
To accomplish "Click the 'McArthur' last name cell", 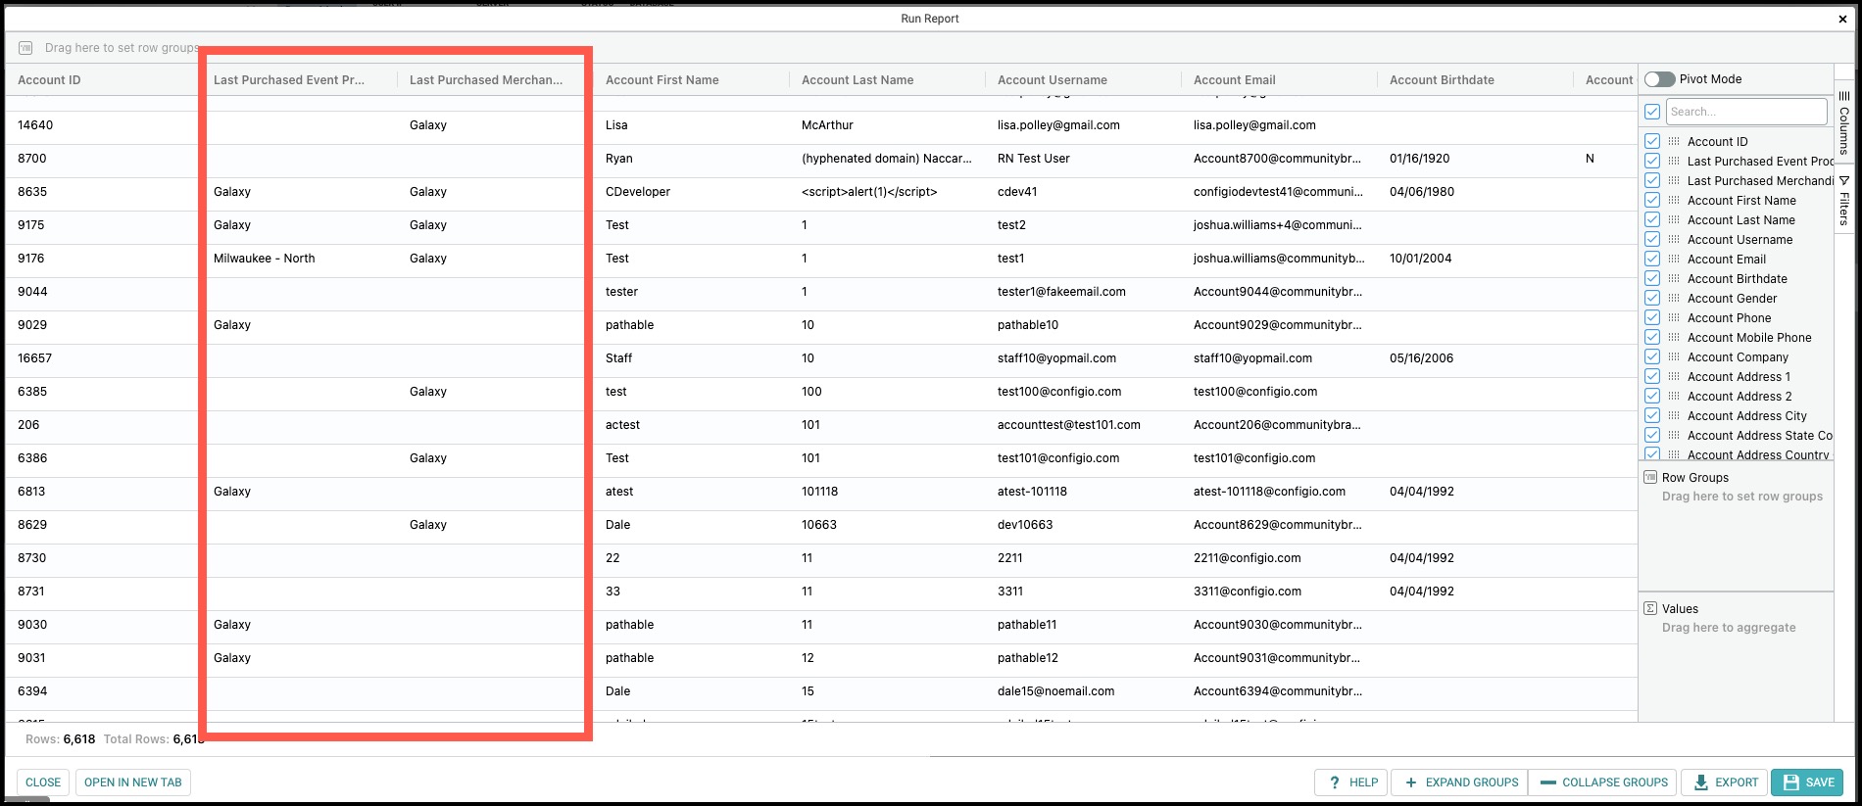I will pos(827,125).
